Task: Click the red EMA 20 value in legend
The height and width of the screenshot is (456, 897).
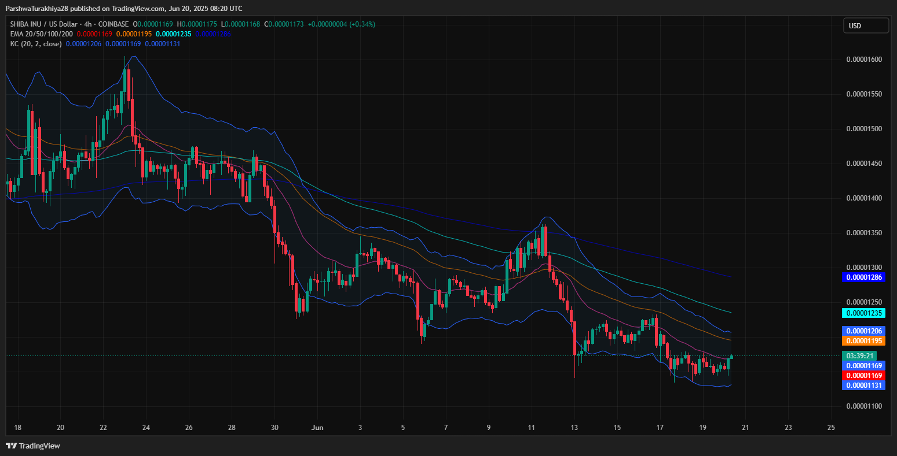Action: point(94,34)
